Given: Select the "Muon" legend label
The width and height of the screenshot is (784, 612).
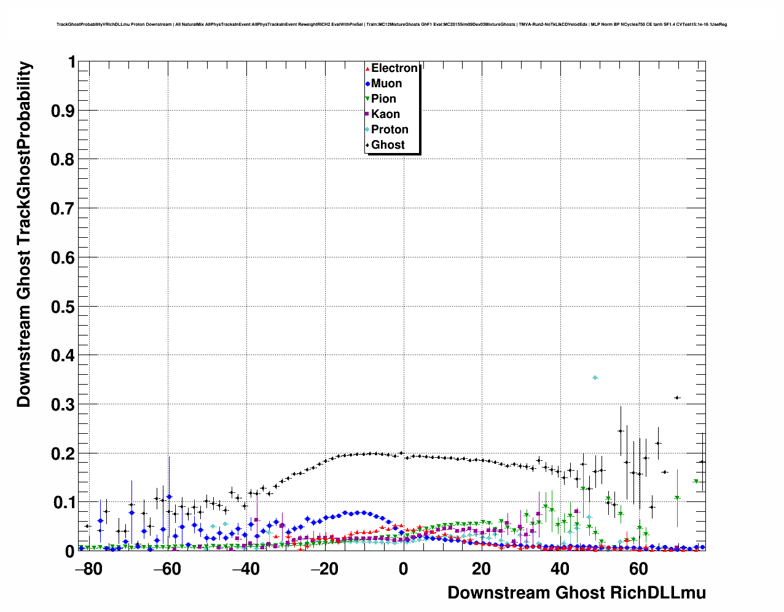Looking at the screenshot, I should (x=386, y=84).
